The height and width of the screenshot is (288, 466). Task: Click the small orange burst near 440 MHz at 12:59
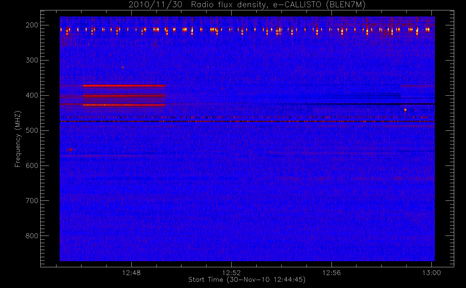405,110
